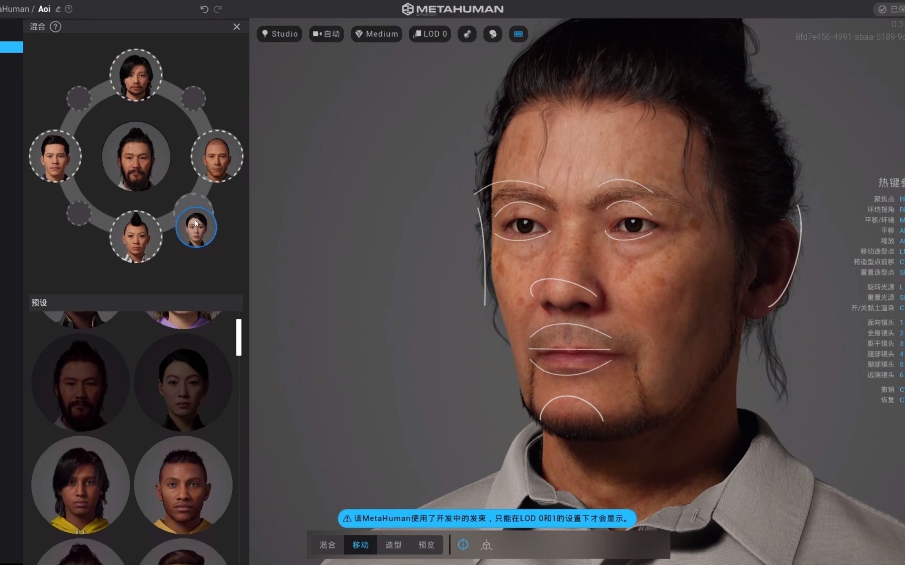
Task: Select the yellow hoodie preset thumbnail
Action: [81, 485]
